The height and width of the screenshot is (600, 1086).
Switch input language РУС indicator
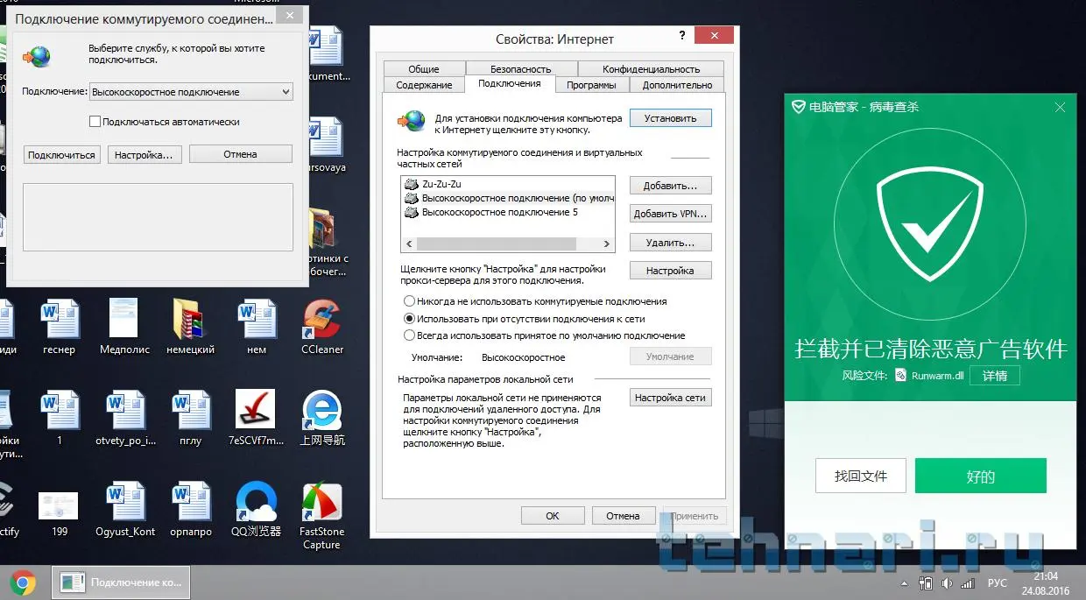click(x=998, y=583)
